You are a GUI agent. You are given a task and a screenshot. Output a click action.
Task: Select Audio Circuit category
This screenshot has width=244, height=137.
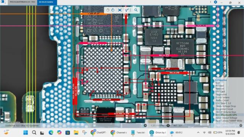[x=222, y=100]
